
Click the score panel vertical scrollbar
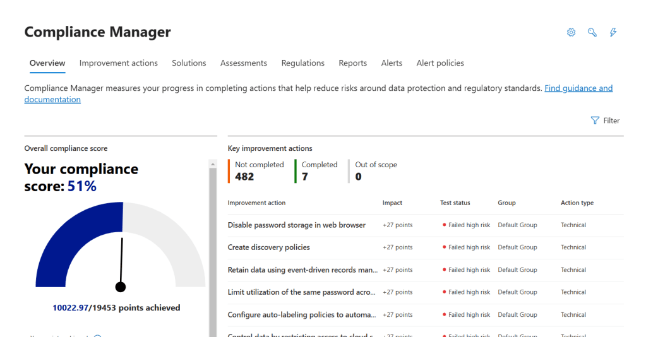[x=213, y=252]
